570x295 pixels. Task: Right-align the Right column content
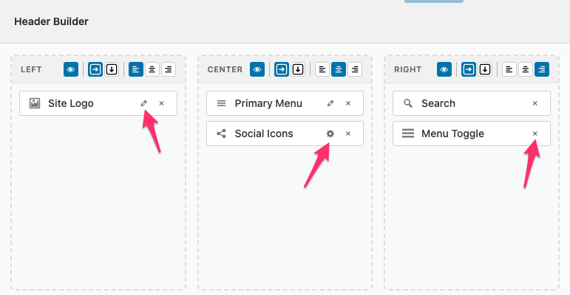(x=542, y=69)
